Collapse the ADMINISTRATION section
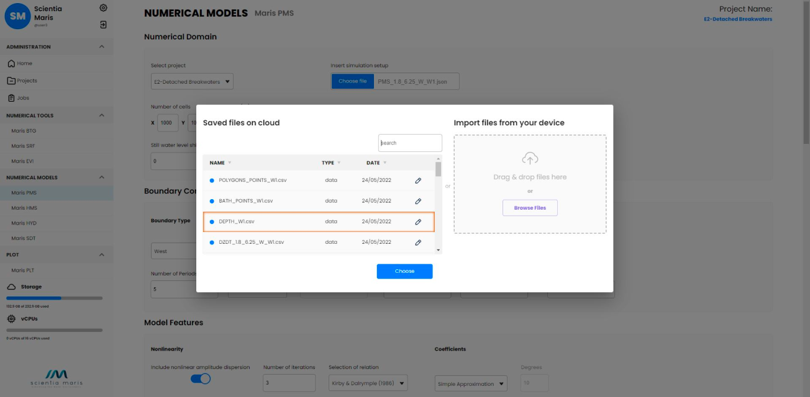Screen dimensions: 810x397 tap(102, 47)
